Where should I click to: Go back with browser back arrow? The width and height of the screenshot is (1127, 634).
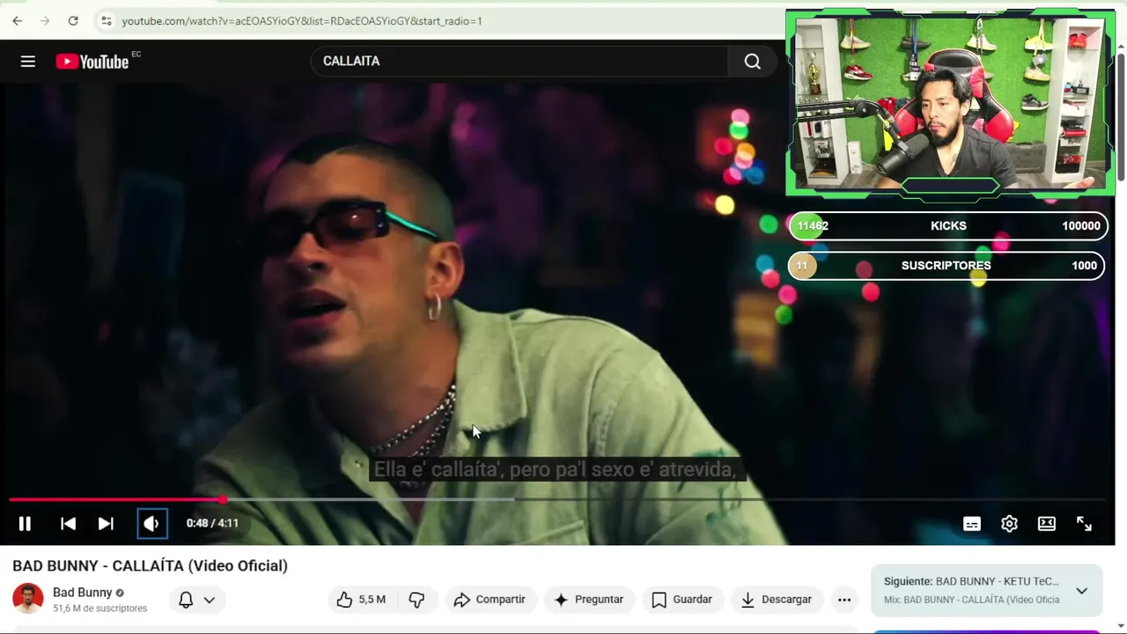17,20
